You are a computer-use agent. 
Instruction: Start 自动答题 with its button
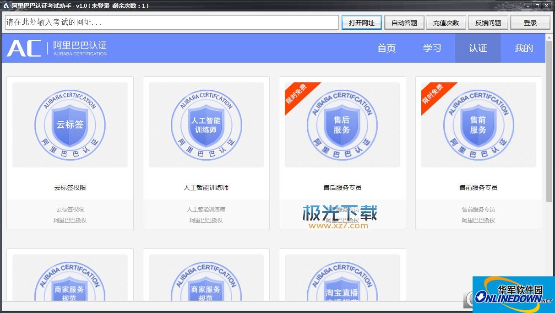(404, 22)
